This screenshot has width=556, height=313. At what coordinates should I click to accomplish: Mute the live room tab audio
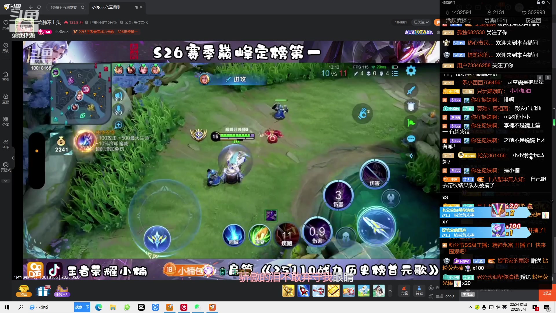[136, 7]
